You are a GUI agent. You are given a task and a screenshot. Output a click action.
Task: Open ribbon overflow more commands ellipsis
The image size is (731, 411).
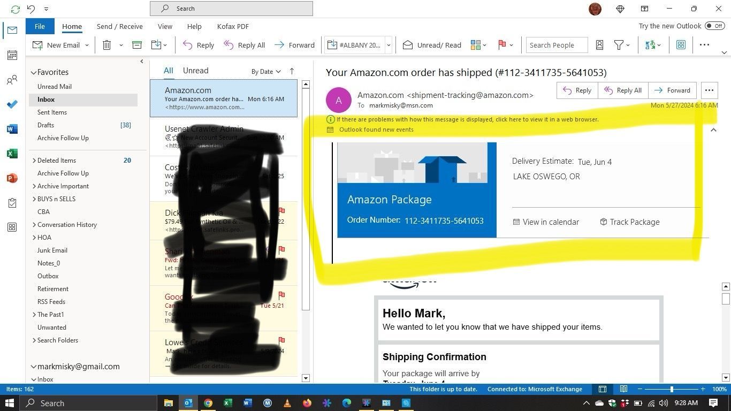pyautogui.click(x=704, y=45)
